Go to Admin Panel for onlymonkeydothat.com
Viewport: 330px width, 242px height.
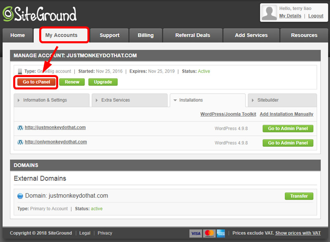tap(288, 143)
